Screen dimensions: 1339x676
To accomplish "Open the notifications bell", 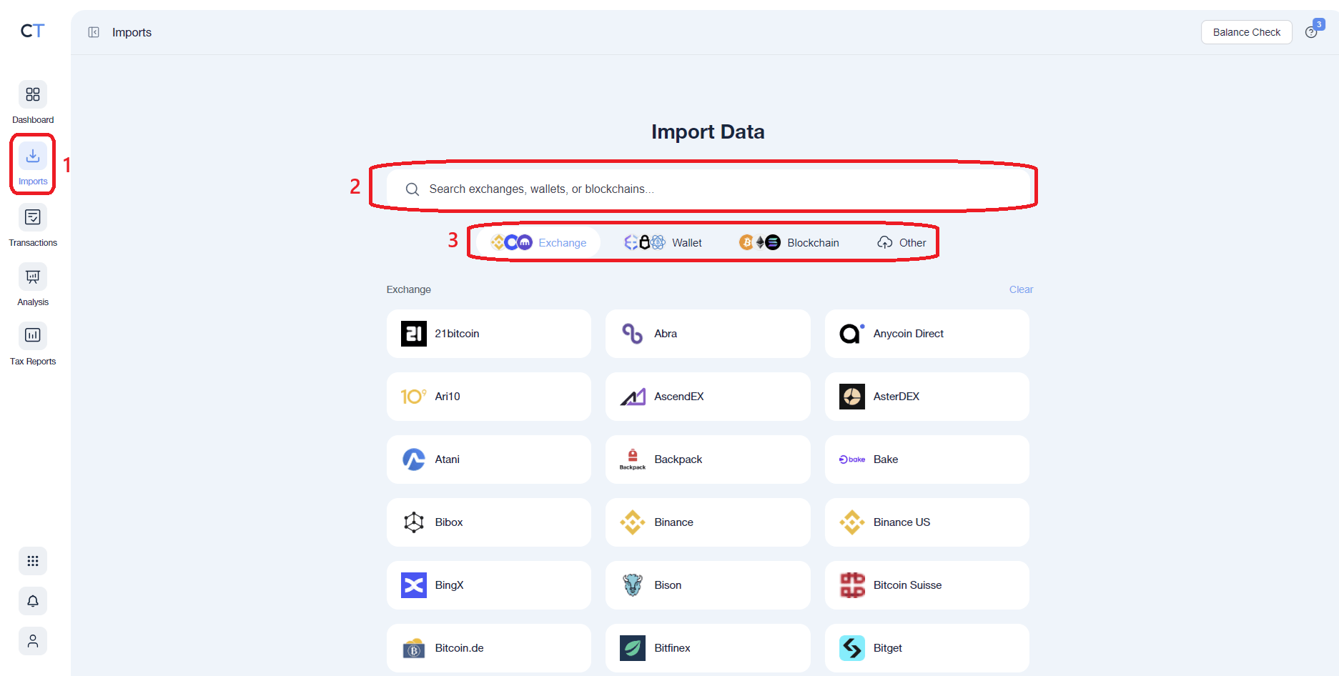I will [x=33, y=601].
